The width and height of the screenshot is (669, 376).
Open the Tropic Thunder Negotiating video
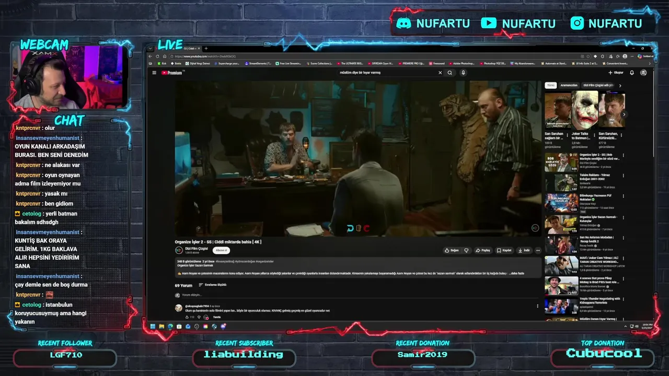point(561,306)
